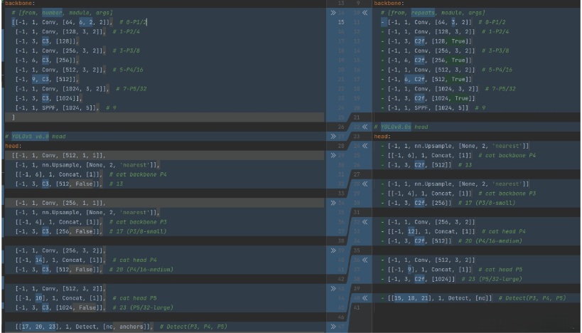This screenshot has height=333, width=582.
Task: Select left gutter line number 26
Action: pyautogui.click(x=341, y=127)
